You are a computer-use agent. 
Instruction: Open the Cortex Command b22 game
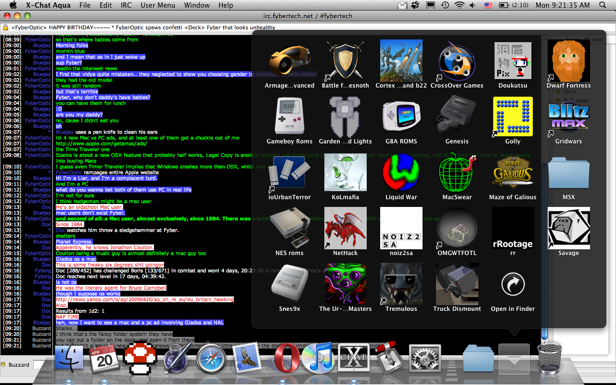pos(401,61)
